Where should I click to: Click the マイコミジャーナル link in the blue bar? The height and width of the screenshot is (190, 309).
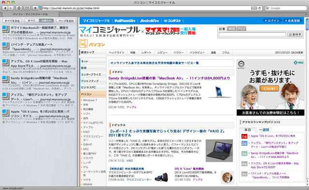click(x=96, y=21)
